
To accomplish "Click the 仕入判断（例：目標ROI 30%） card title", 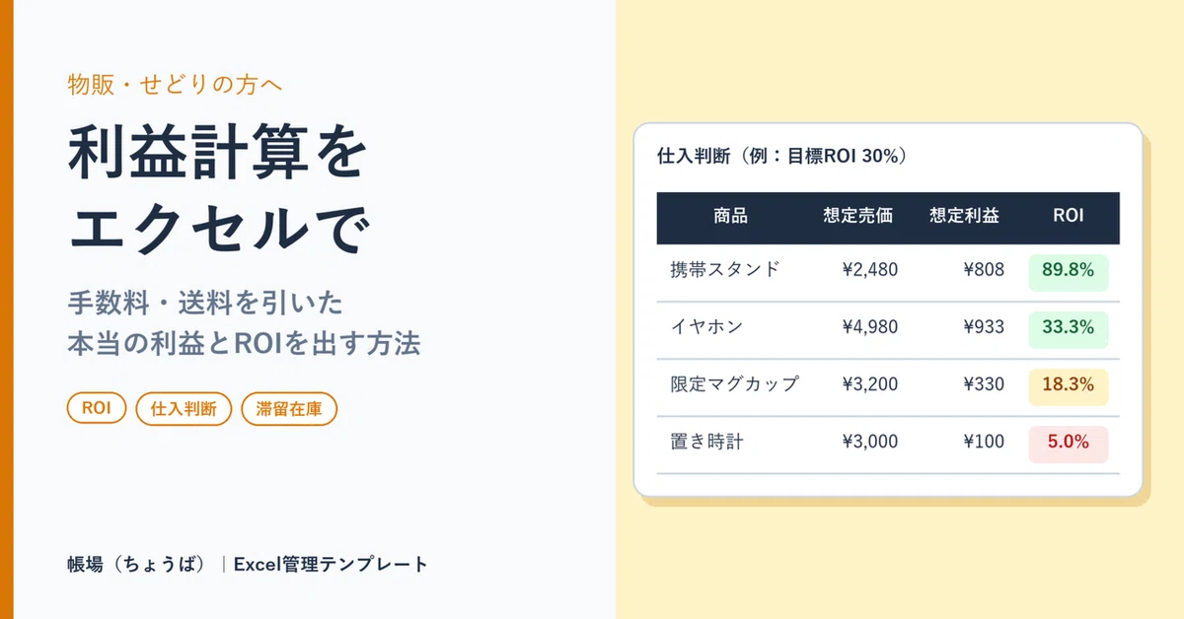I will [x=781, y=157].
